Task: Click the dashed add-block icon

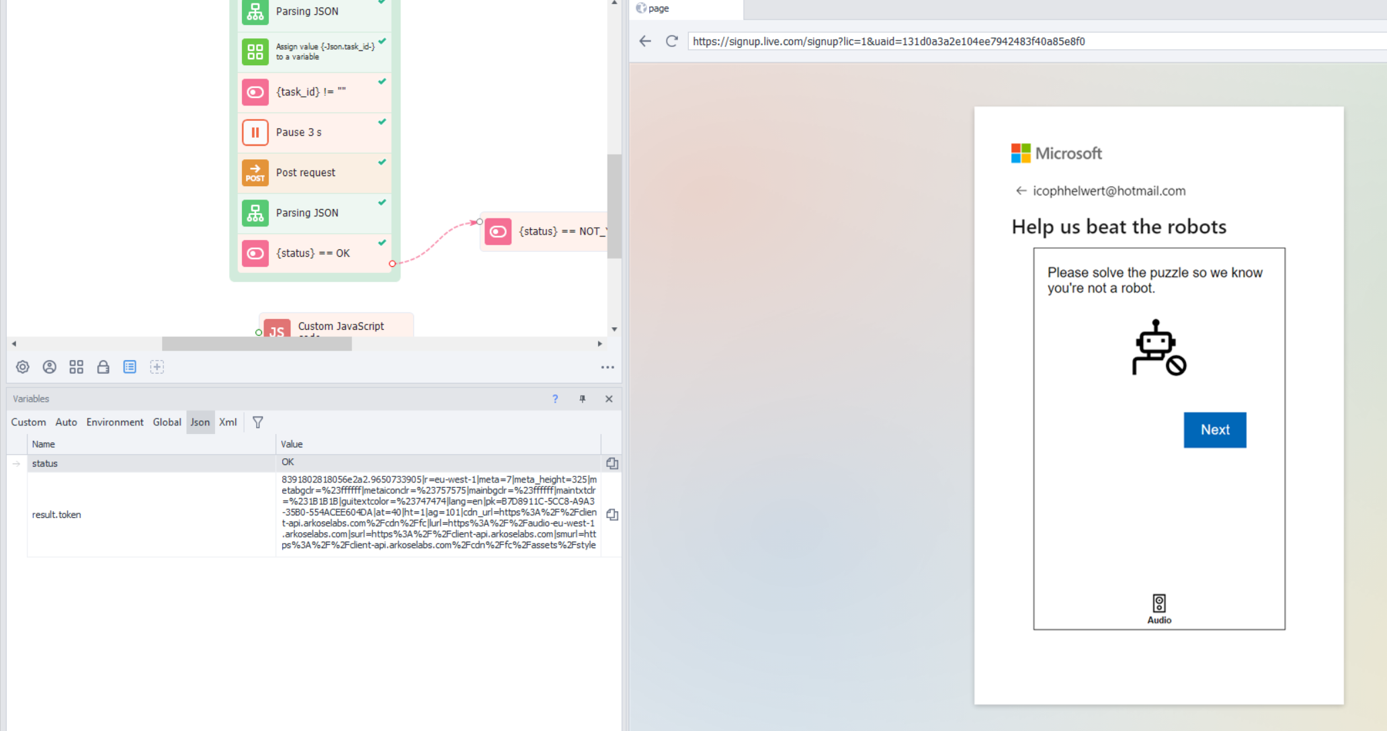Action: (157, 367)
